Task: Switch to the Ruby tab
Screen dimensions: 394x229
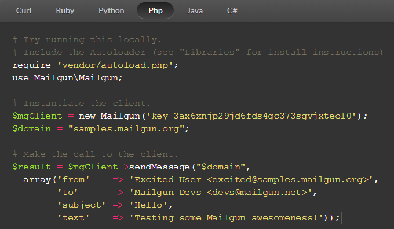Action: pos(65,10)
